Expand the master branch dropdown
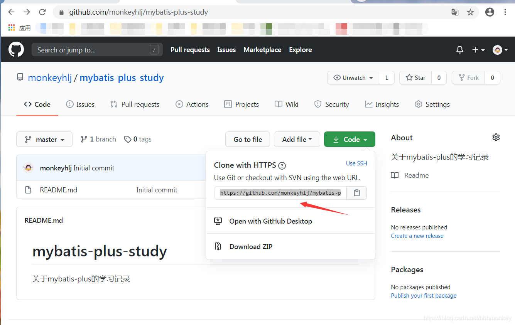This screenshot has width=515, height=325. coord(44,140)
